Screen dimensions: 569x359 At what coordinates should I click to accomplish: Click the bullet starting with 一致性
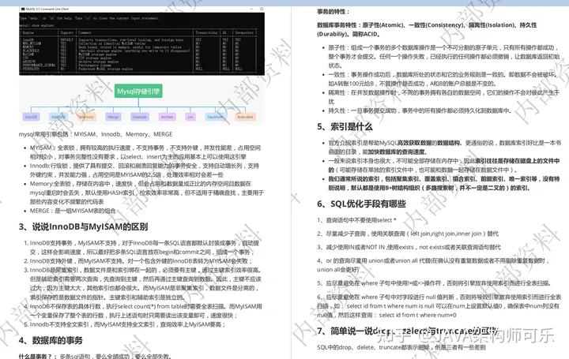[x=443, y=79]
